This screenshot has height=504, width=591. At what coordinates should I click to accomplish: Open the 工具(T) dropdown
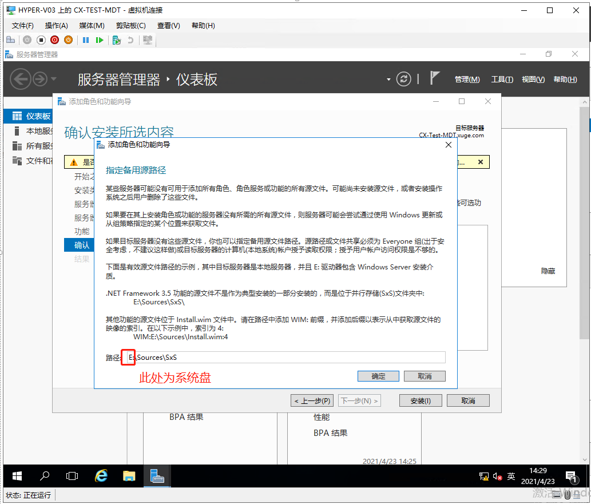click(502, 79)
